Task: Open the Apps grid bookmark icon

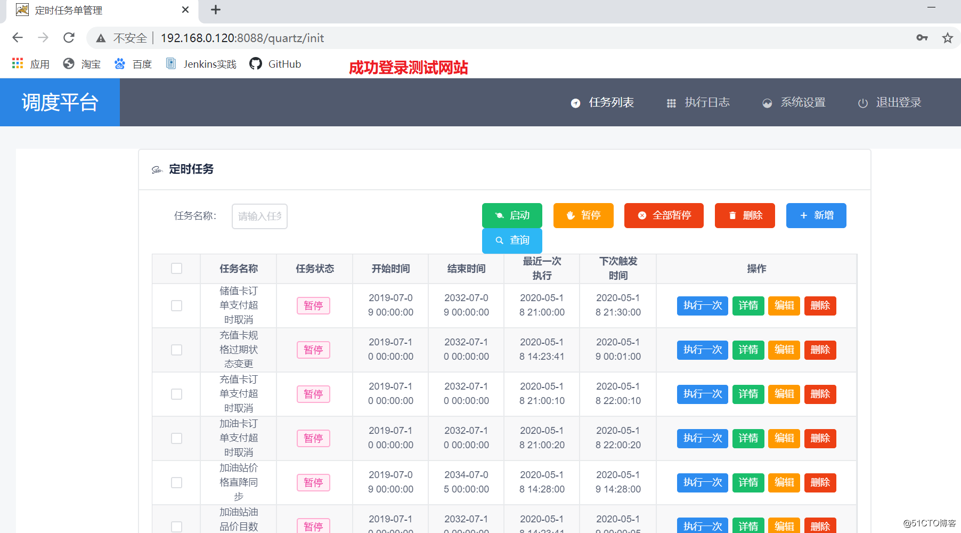Action: 18,63
